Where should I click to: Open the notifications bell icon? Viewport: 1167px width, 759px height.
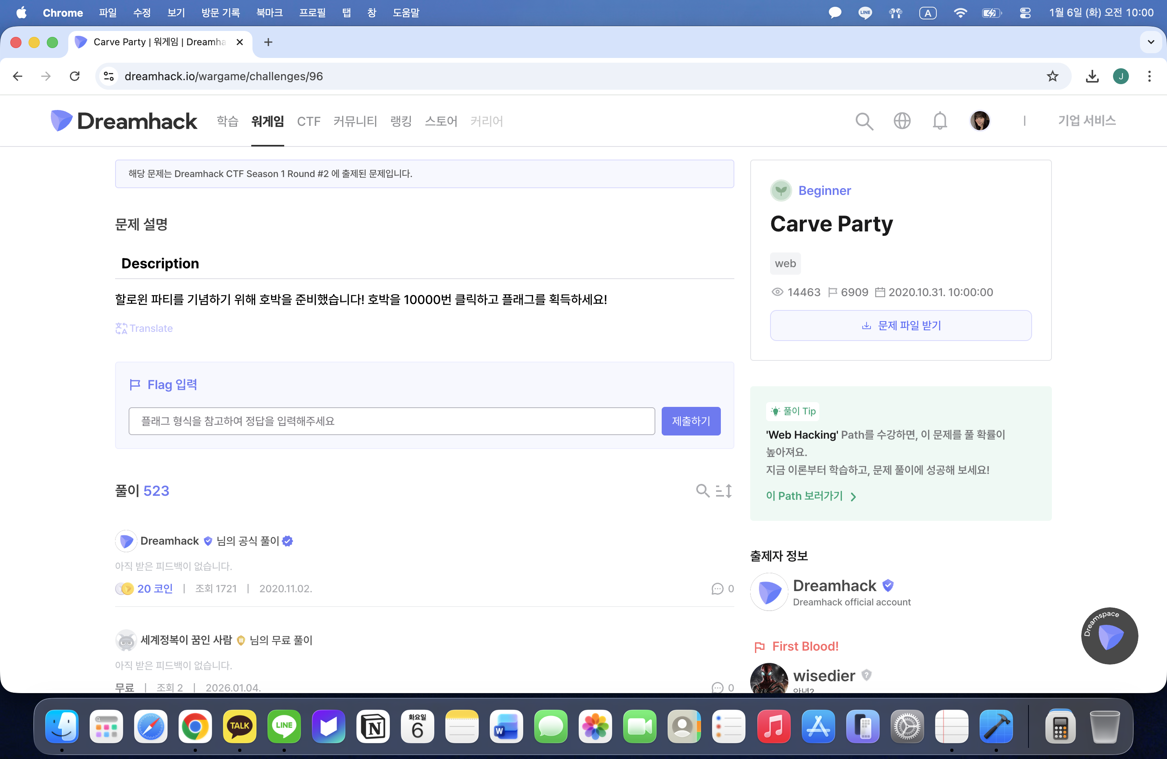940,121
